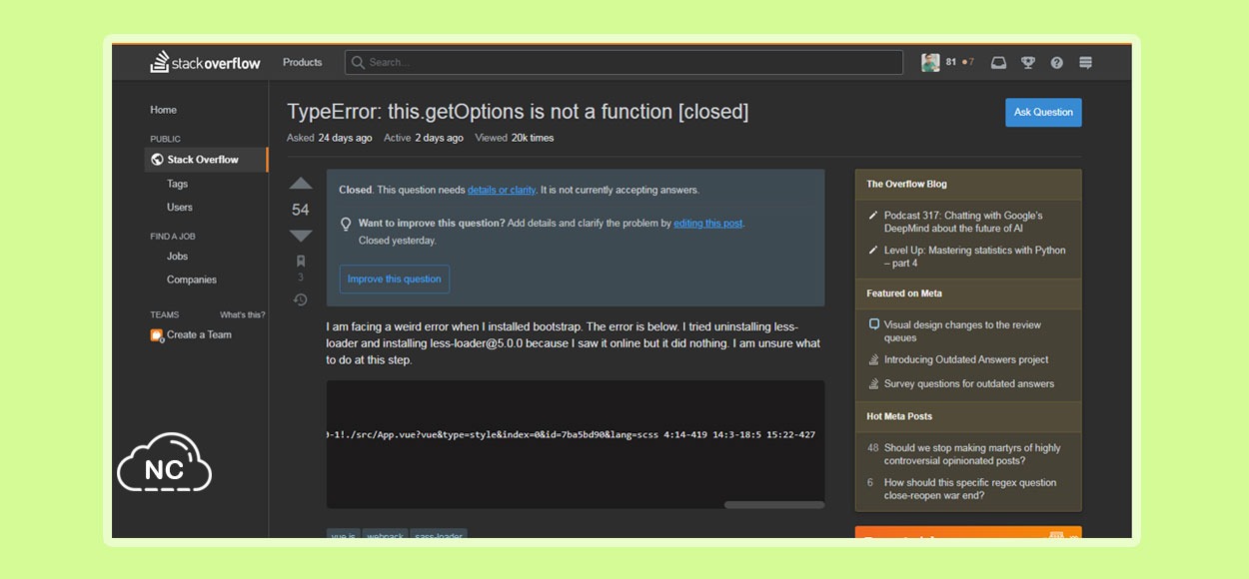Screen dimensions: 1249x579
Task: Upvote the question
Action: 301,184
